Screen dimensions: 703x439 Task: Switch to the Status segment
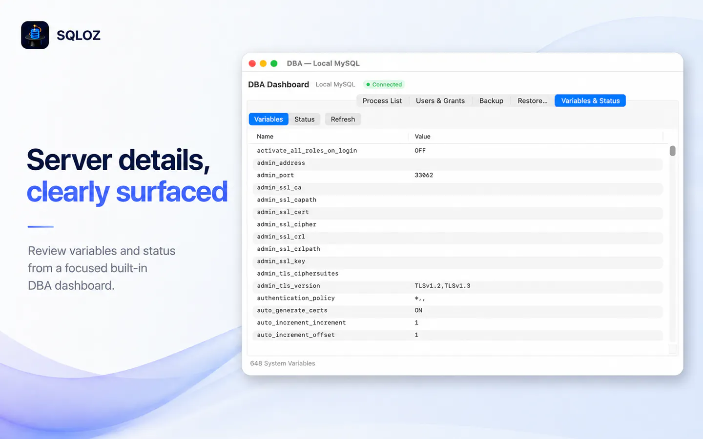click(x=305, y=119)
